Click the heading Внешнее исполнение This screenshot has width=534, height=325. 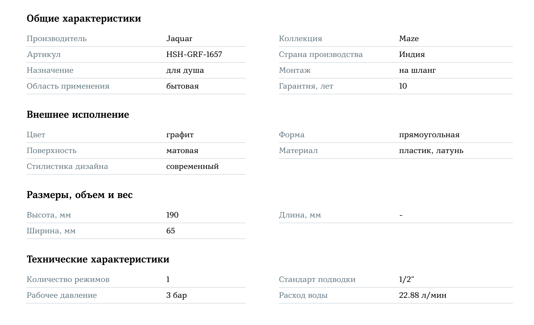coord(78,115)
